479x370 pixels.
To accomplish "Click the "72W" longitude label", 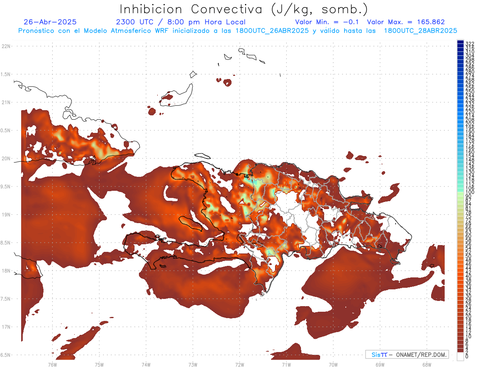I will pos(239,364).
